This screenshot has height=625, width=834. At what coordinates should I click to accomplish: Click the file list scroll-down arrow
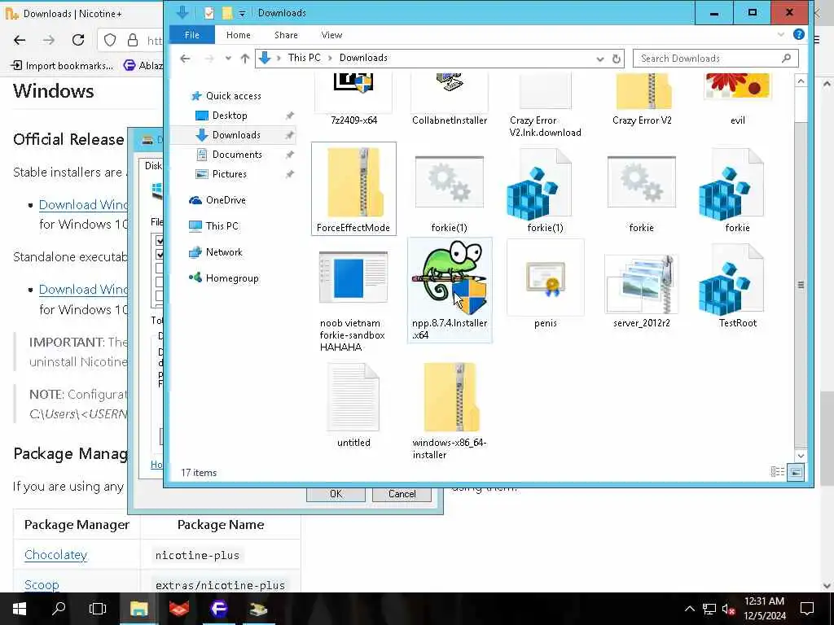pyautogui.click(x=801, y=456)
